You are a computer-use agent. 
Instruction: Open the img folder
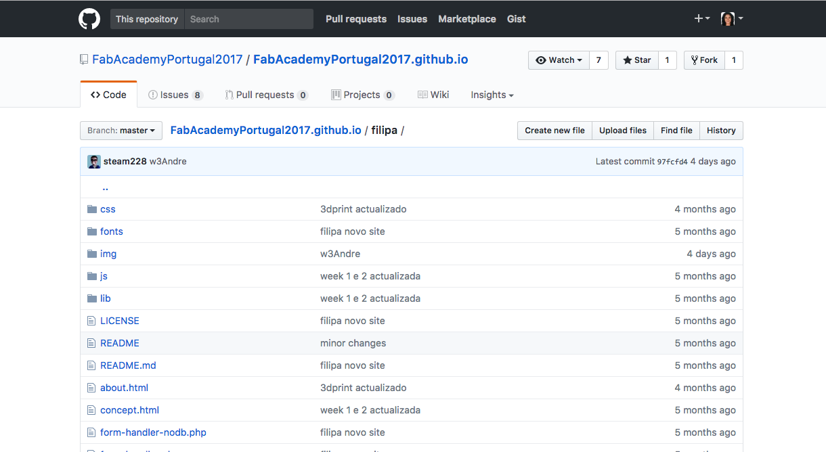click(108, 254)
